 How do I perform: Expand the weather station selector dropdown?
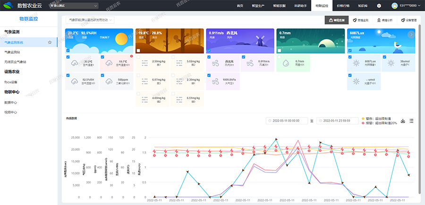click(x=91, y=20)
